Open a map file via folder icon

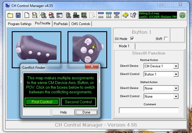tap(10, 15)
